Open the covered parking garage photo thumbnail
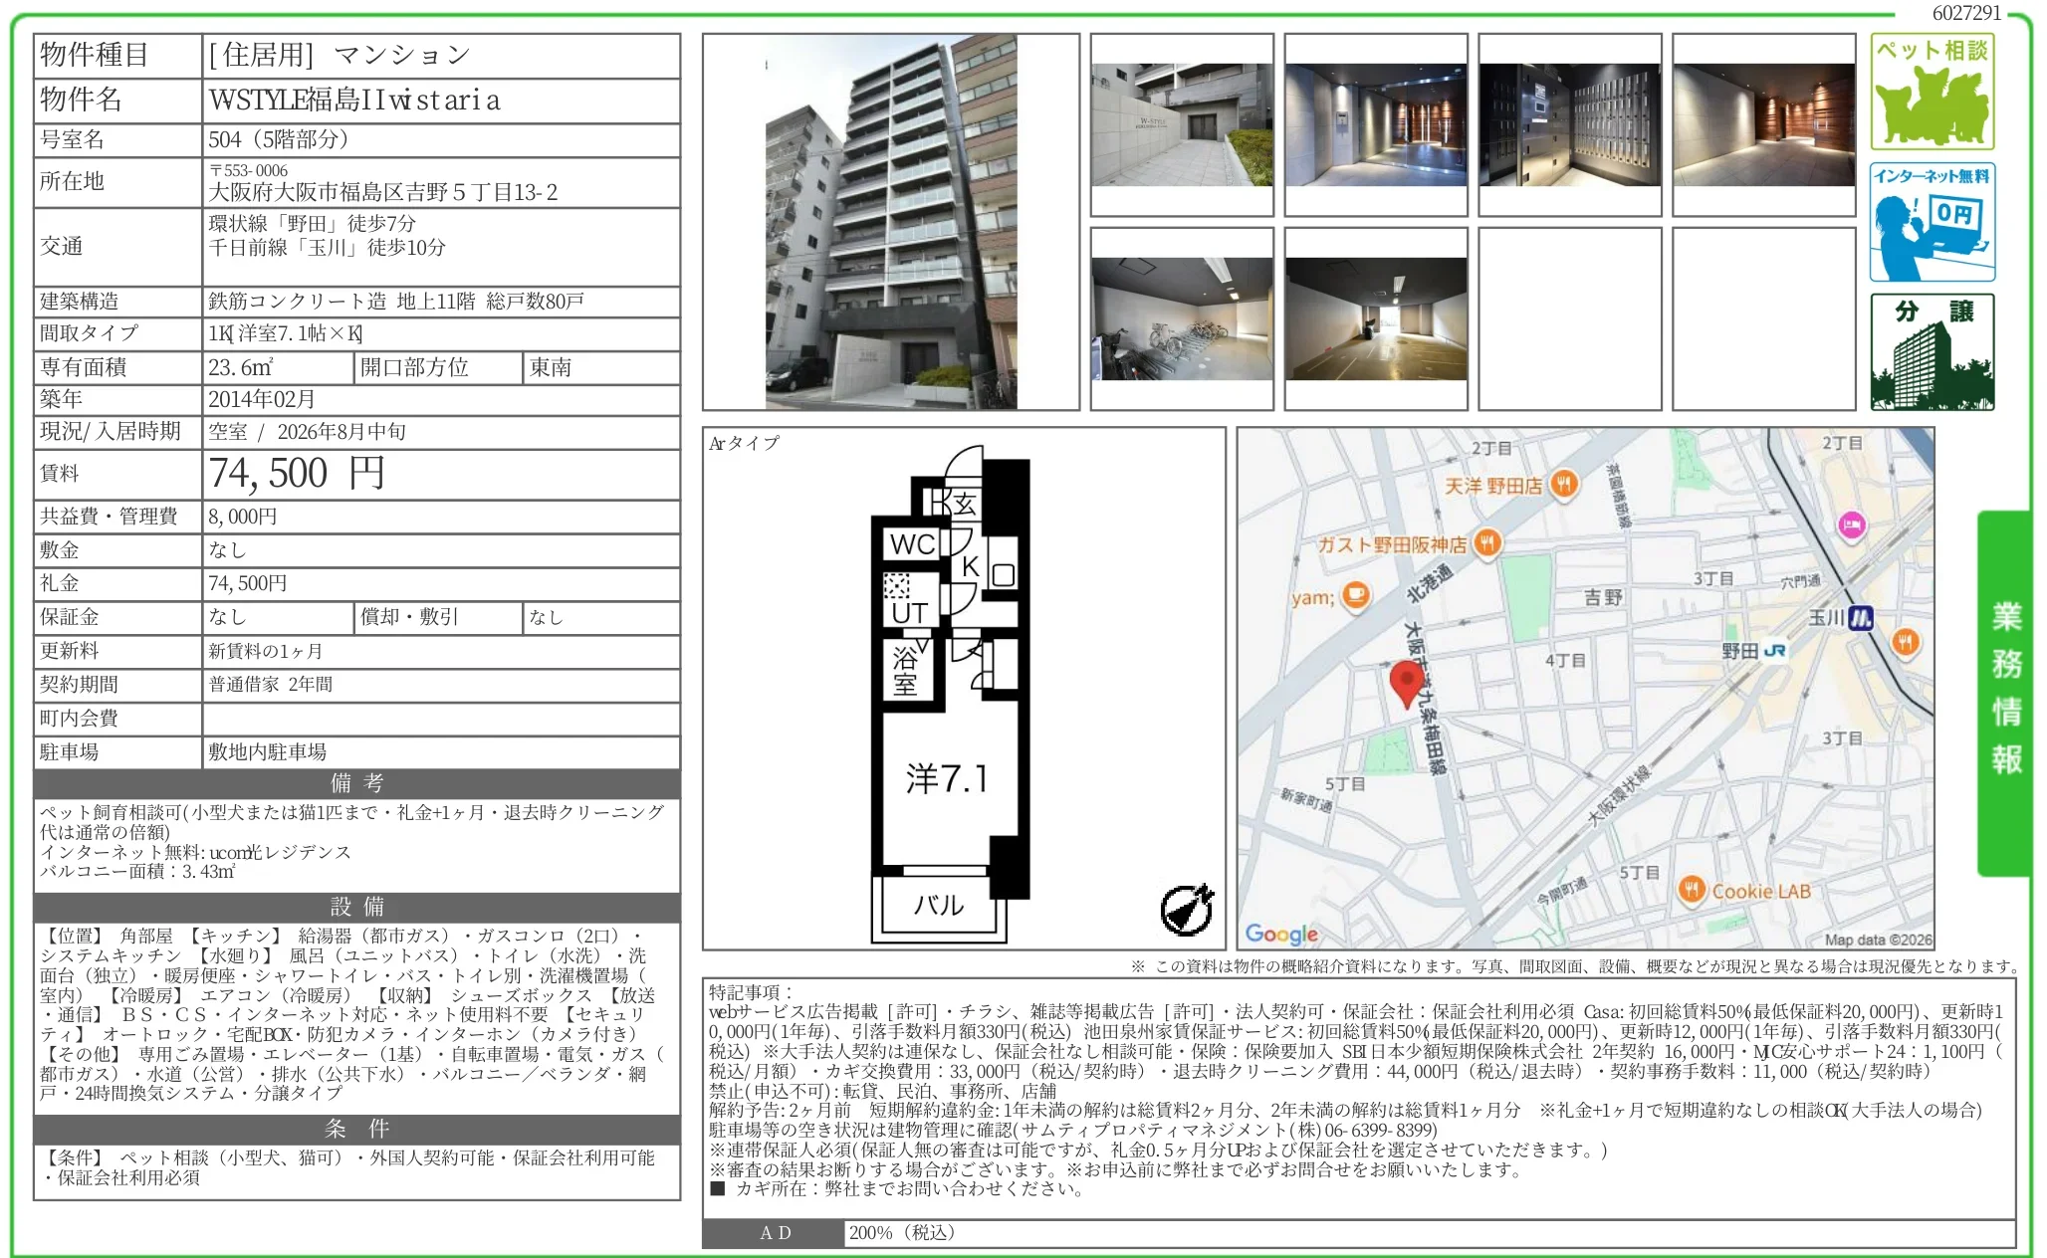Viewport: 2047px width, 1258px height. tap(1376, 318)
